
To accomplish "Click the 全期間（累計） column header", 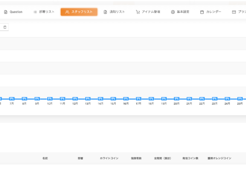I will 163,158.
